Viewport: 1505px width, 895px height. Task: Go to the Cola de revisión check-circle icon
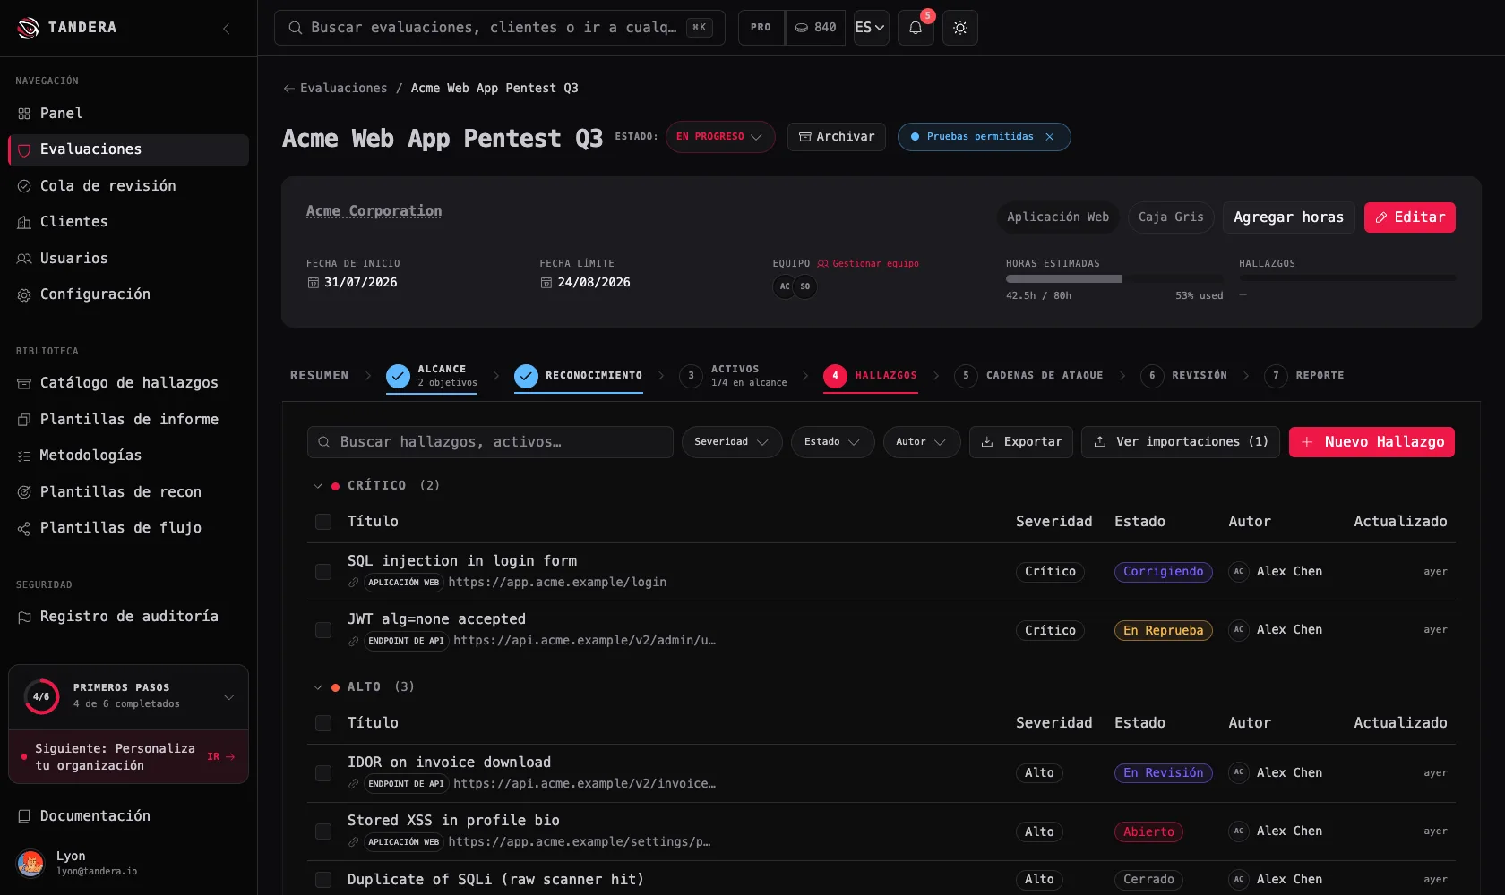click(x=24, y=186)
